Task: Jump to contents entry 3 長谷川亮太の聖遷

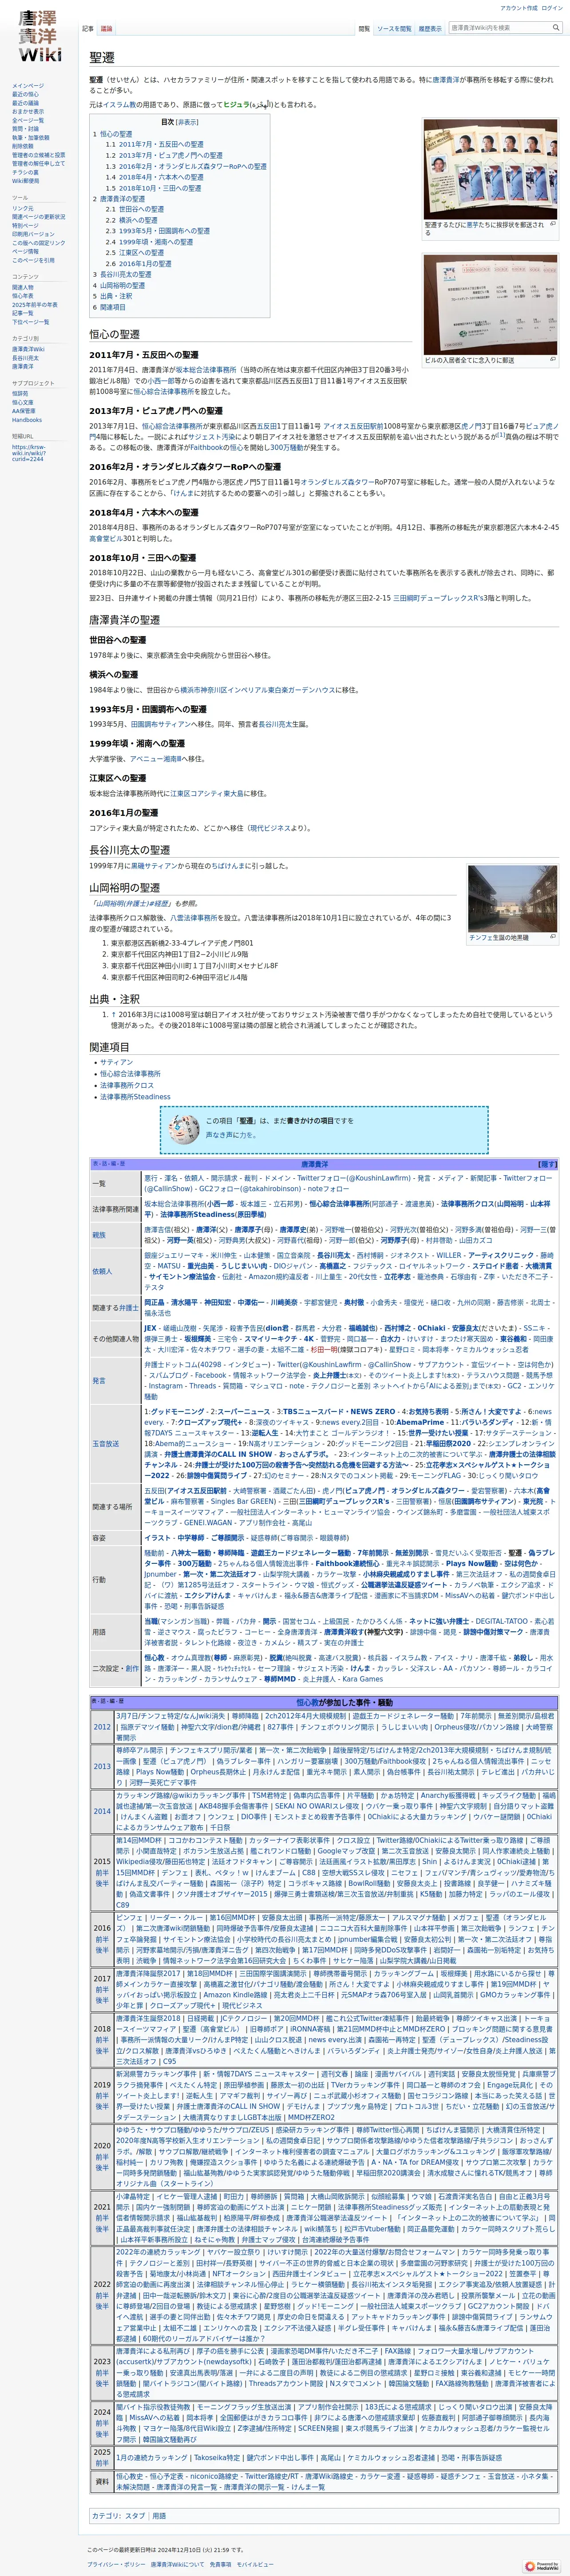Action: click(122, 274)
